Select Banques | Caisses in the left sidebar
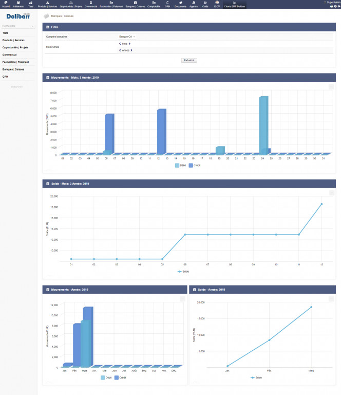341x395 pixels. (x=13, y=69)
